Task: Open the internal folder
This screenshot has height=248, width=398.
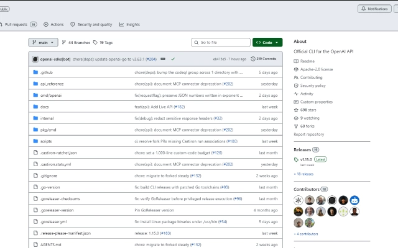Action: coord(47,118)
